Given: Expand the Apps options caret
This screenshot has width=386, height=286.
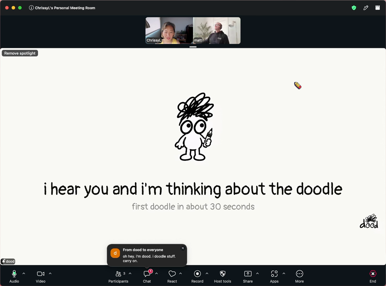Looking at the screenshot, I should pyautogui.click(x=284, y=273).
